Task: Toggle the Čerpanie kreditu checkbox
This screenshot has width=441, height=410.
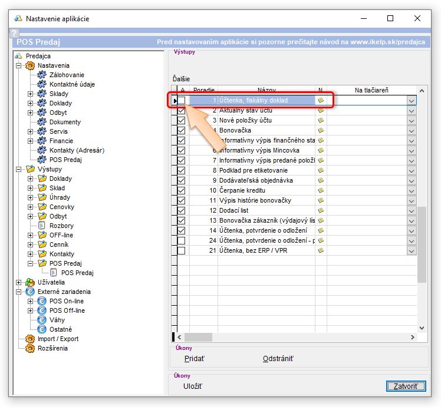Action: point(182,190)
